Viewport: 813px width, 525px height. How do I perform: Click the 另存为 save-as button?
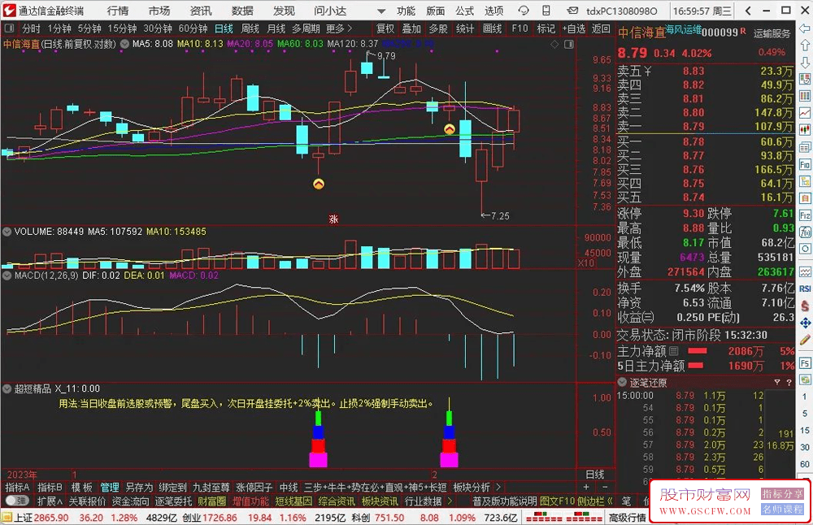[139, 487]
